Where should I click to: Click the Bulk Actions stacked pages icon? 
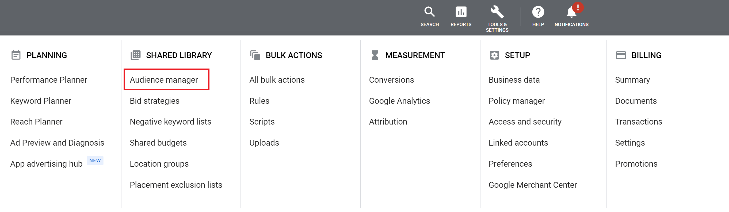pos(255,55)
